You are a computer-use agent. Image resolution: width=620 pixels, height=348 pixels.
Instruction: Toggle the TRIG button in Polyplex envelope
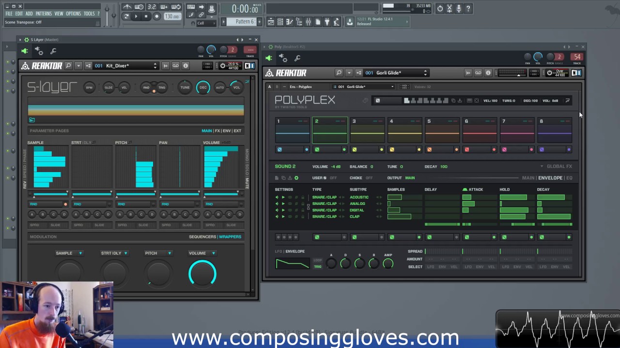(x=318, y=267)
